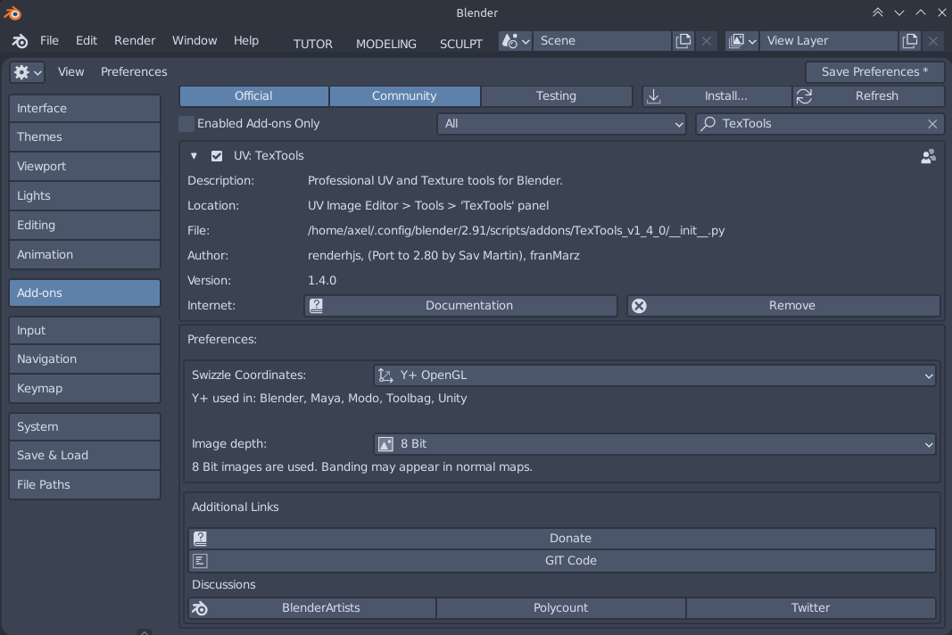Select the System preferences section
Image resolution: width=952 pixels, height=635 pixels.
tap(85, 427)
